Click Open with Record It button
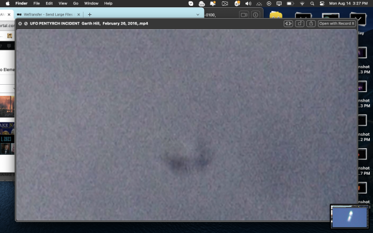Screen dimensions: 373x233 click(x=337, y=23)
